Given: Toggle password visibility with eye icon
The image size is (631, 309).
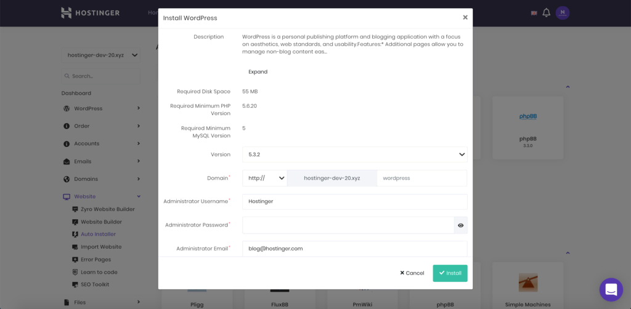Looking at the screenshot, I should [460, 225].
